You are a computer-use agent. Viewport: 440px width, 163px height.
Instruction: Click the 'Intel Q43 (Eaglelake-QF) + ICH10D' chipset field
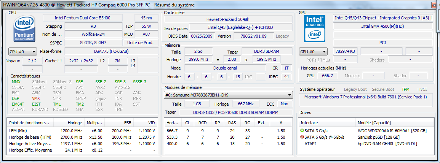(240, 27)
